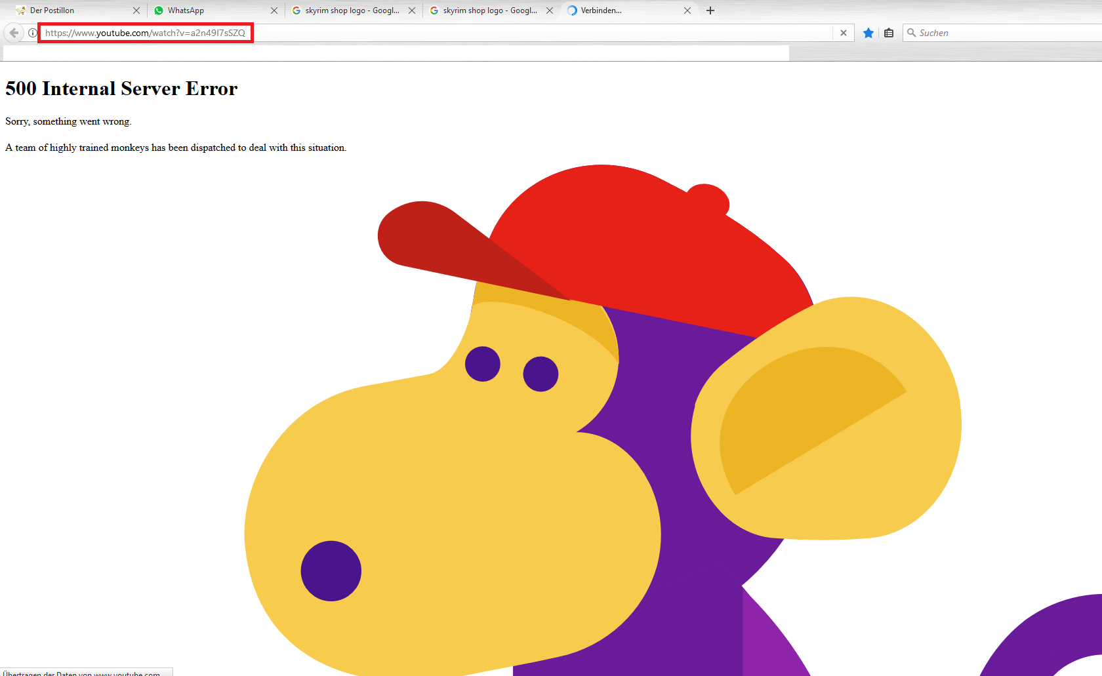Stop loading the page with X button

click(844, 33)
